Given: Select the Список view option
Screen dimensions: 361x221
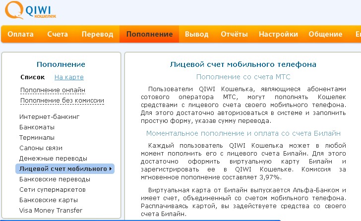Looking at the screenshot, I should click(x=32, y=77).
